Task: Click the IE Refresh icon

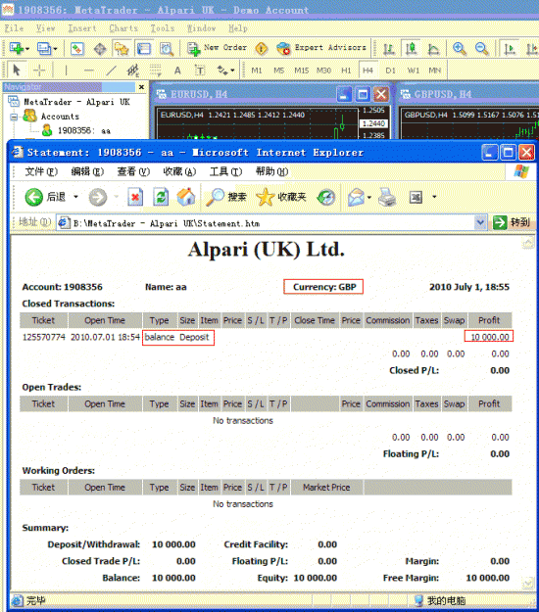Action: 161,197
